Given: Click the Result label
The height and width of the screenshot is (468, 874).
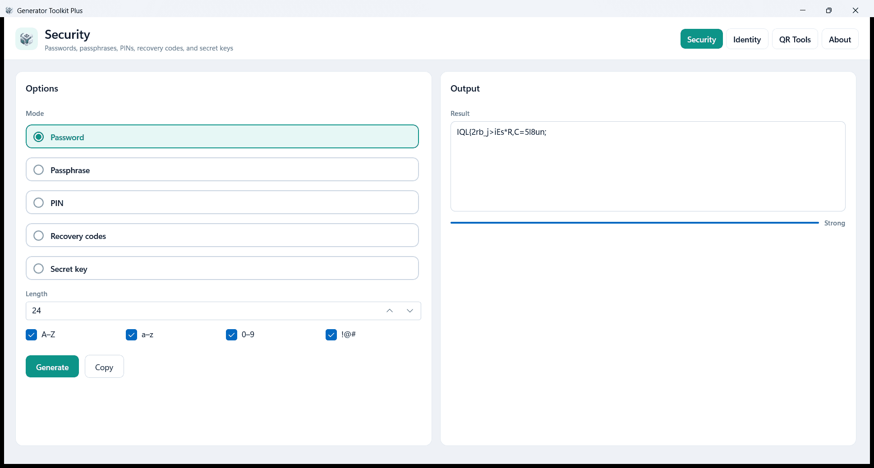Looking at the screenshot, I should coord(460,114).
